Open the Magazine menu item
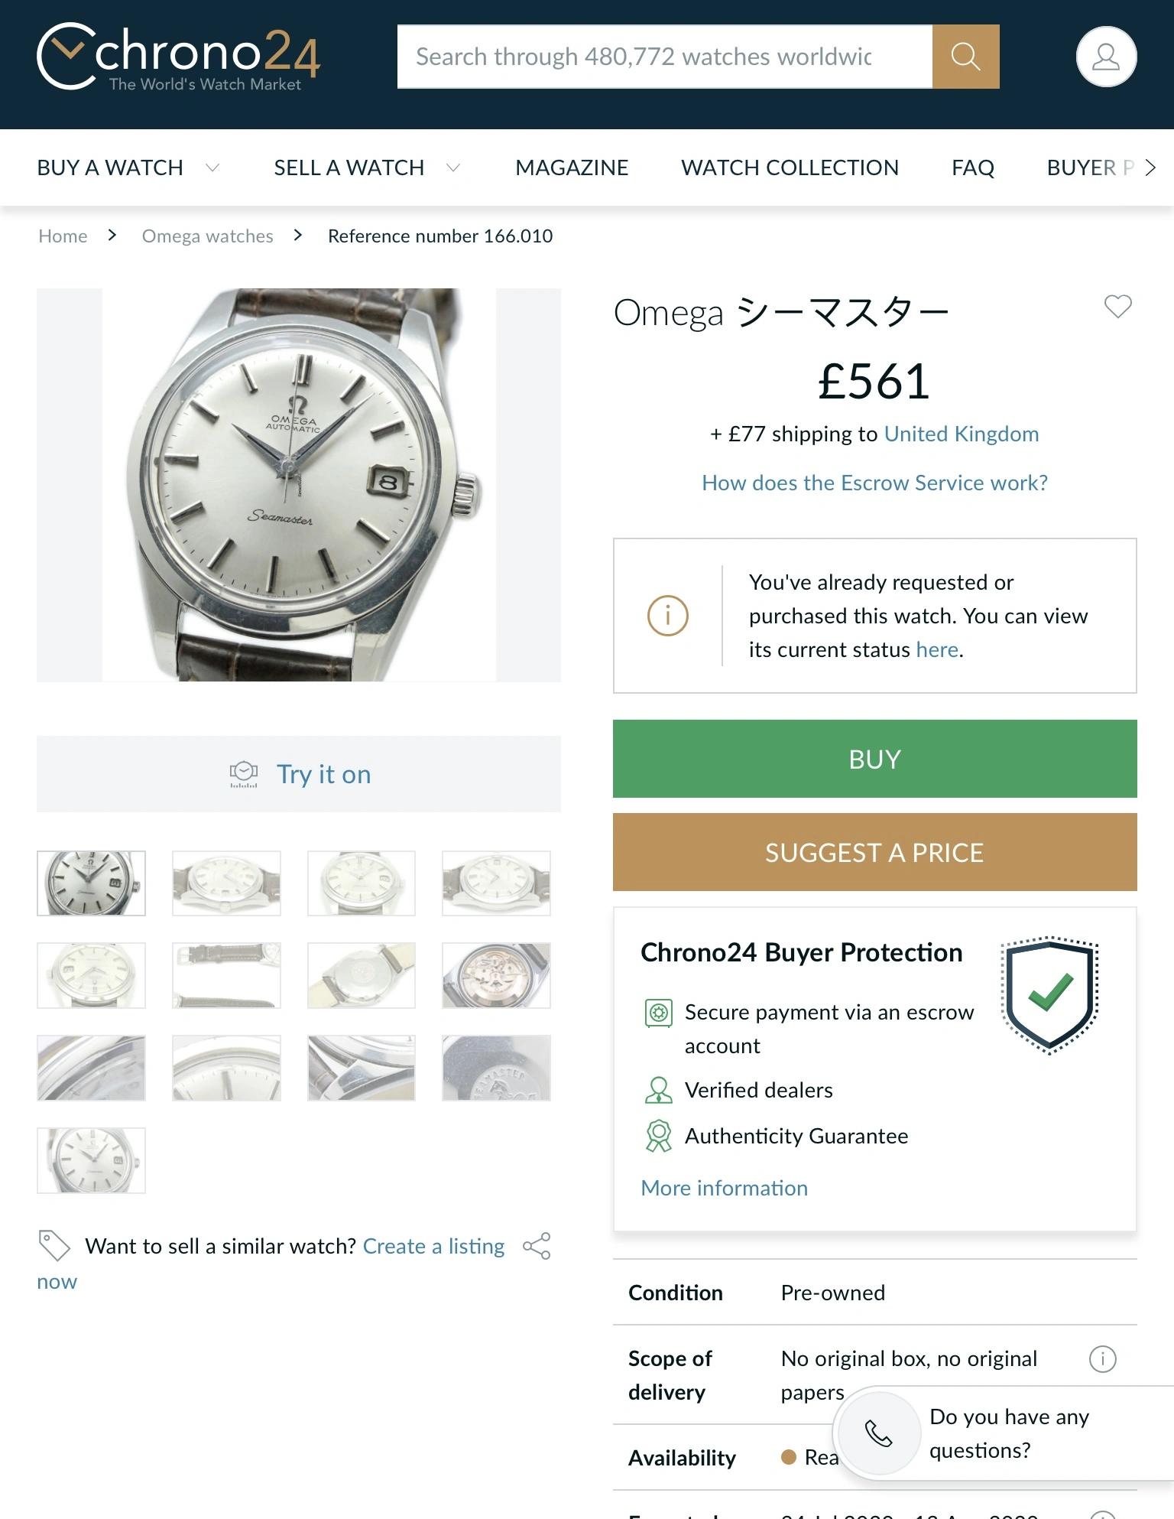The width and height of the screenshot is (1174, 1519). (x=572, y=168)
